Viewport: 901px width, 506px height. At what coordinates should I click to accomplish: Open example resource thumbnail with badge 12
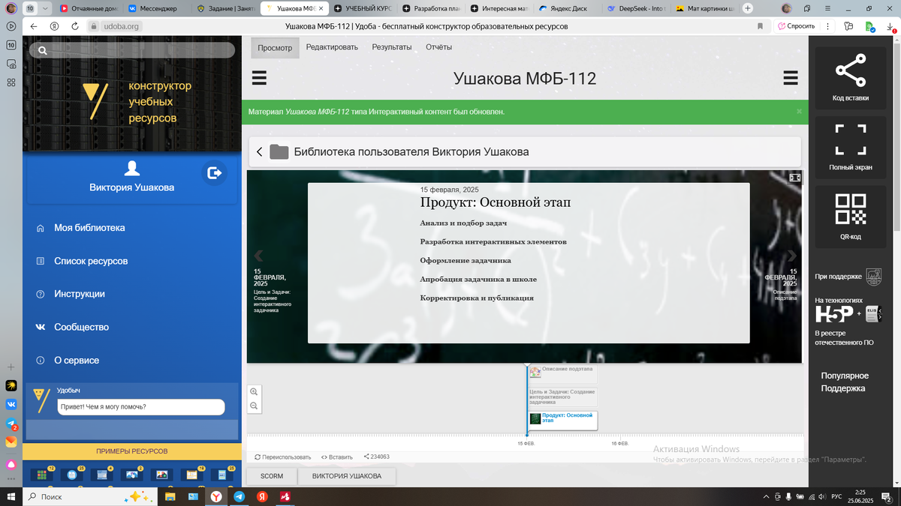coord(41,475)
